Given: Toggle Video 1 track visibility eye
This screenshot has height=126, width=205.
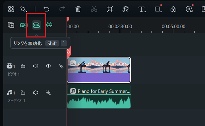Looking at the screenshot, I should tap(48, 66).
